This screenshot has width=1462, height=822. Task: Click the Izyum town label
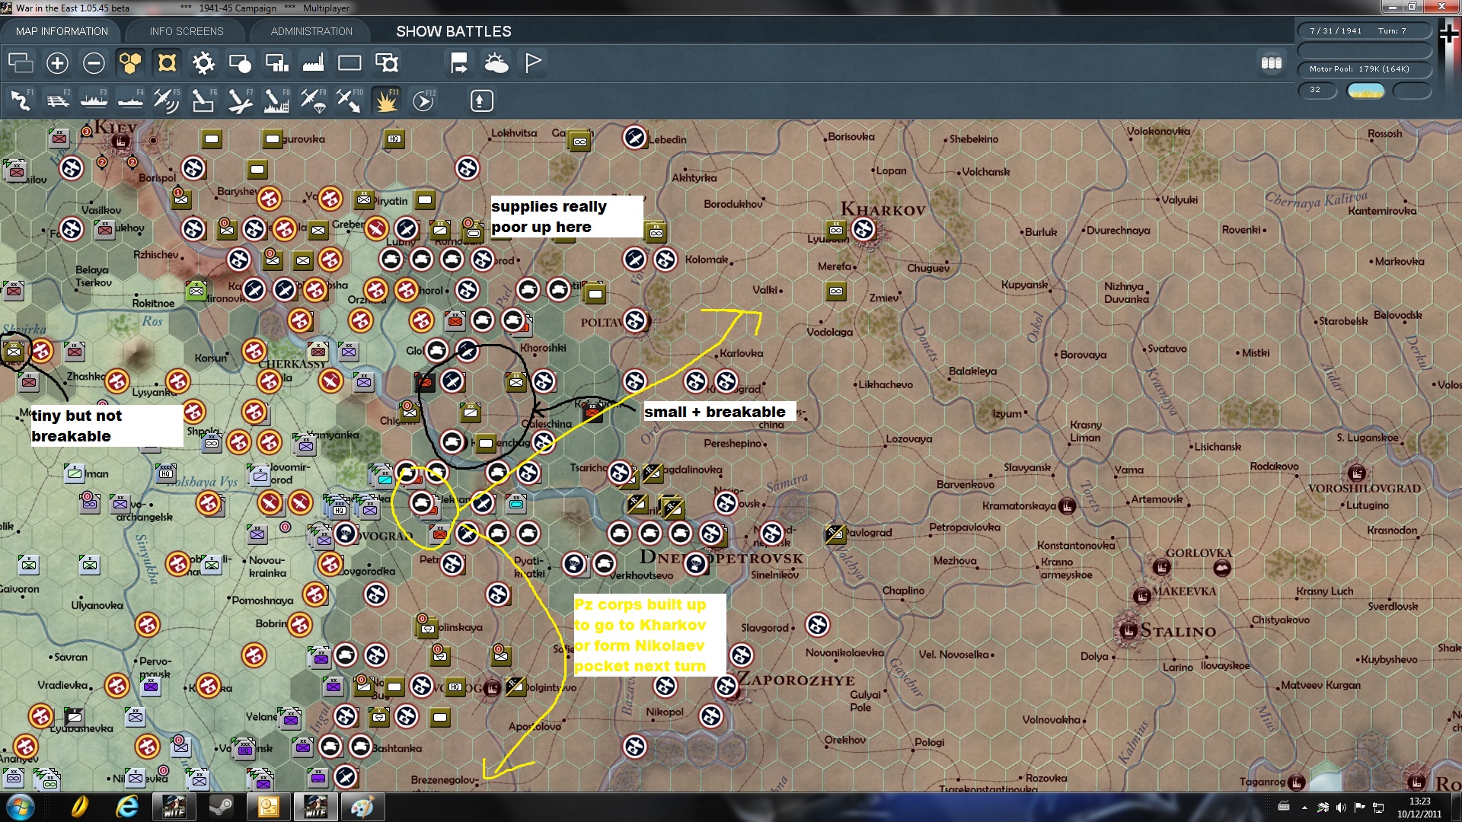coord(1007,414)
